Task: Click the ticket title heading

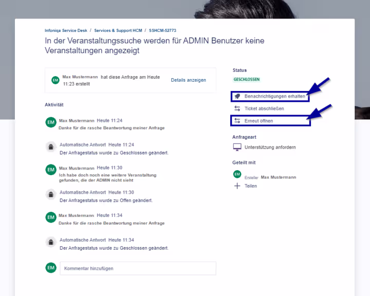Action: click(x=155, y=46)
